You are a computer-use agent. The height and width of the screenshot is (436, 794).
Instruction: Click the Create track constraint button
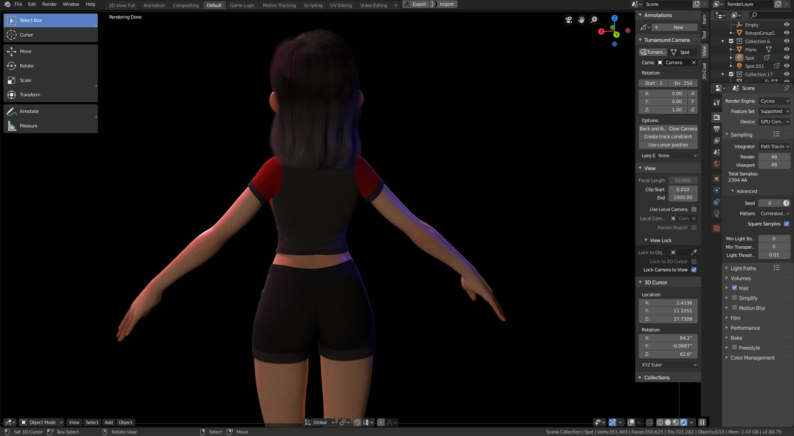[x=668, y=137]
